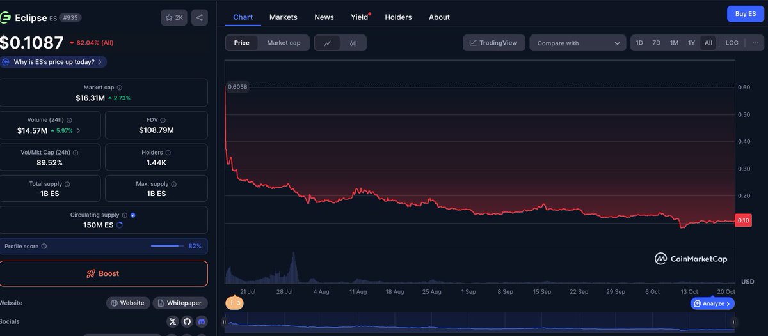
Task: Open the GitHub social icon
Action: [x=187, y=321]
